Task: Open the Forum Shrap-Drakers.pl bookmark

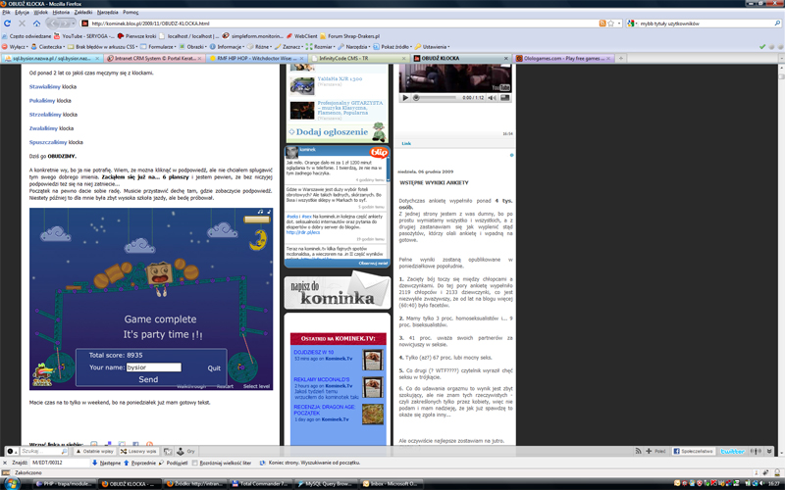Action: coord(350,36)
